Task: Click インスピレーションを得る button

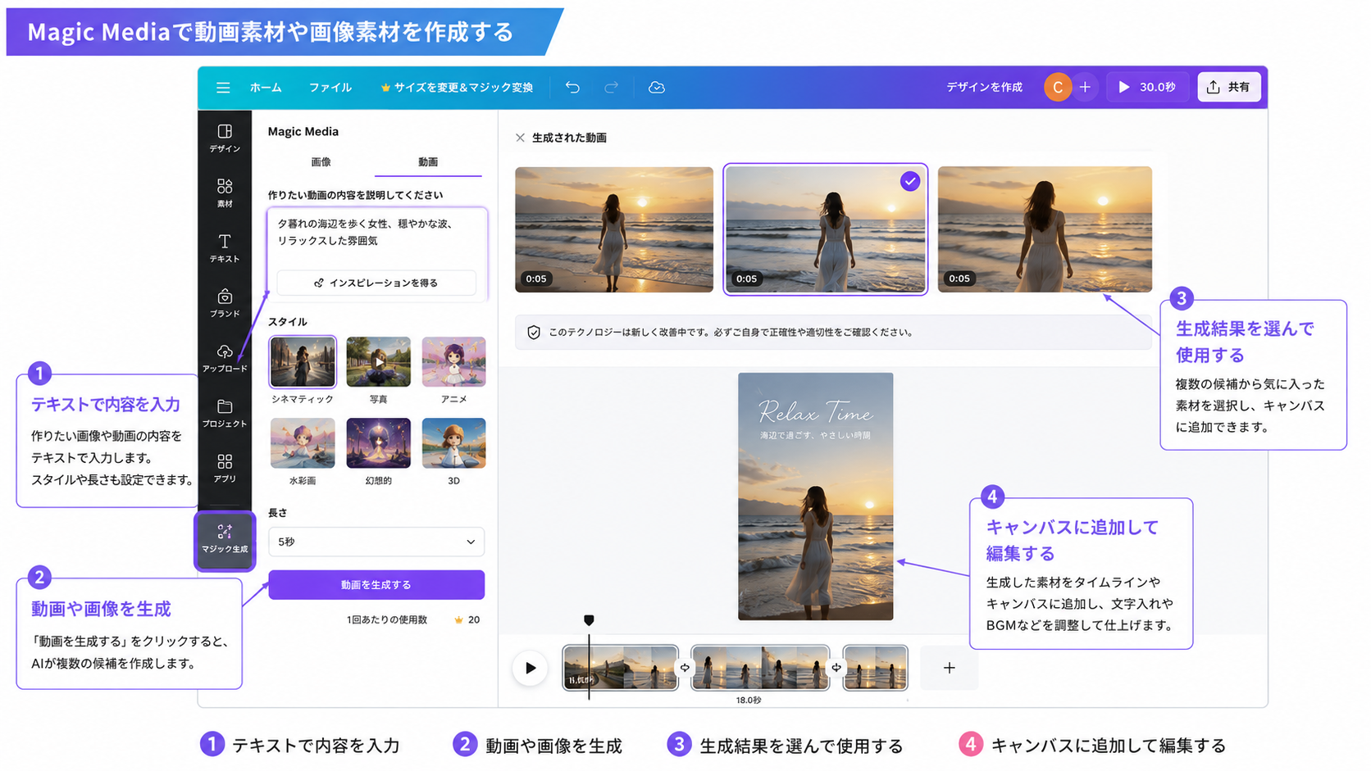Action: tap(376, 283)
